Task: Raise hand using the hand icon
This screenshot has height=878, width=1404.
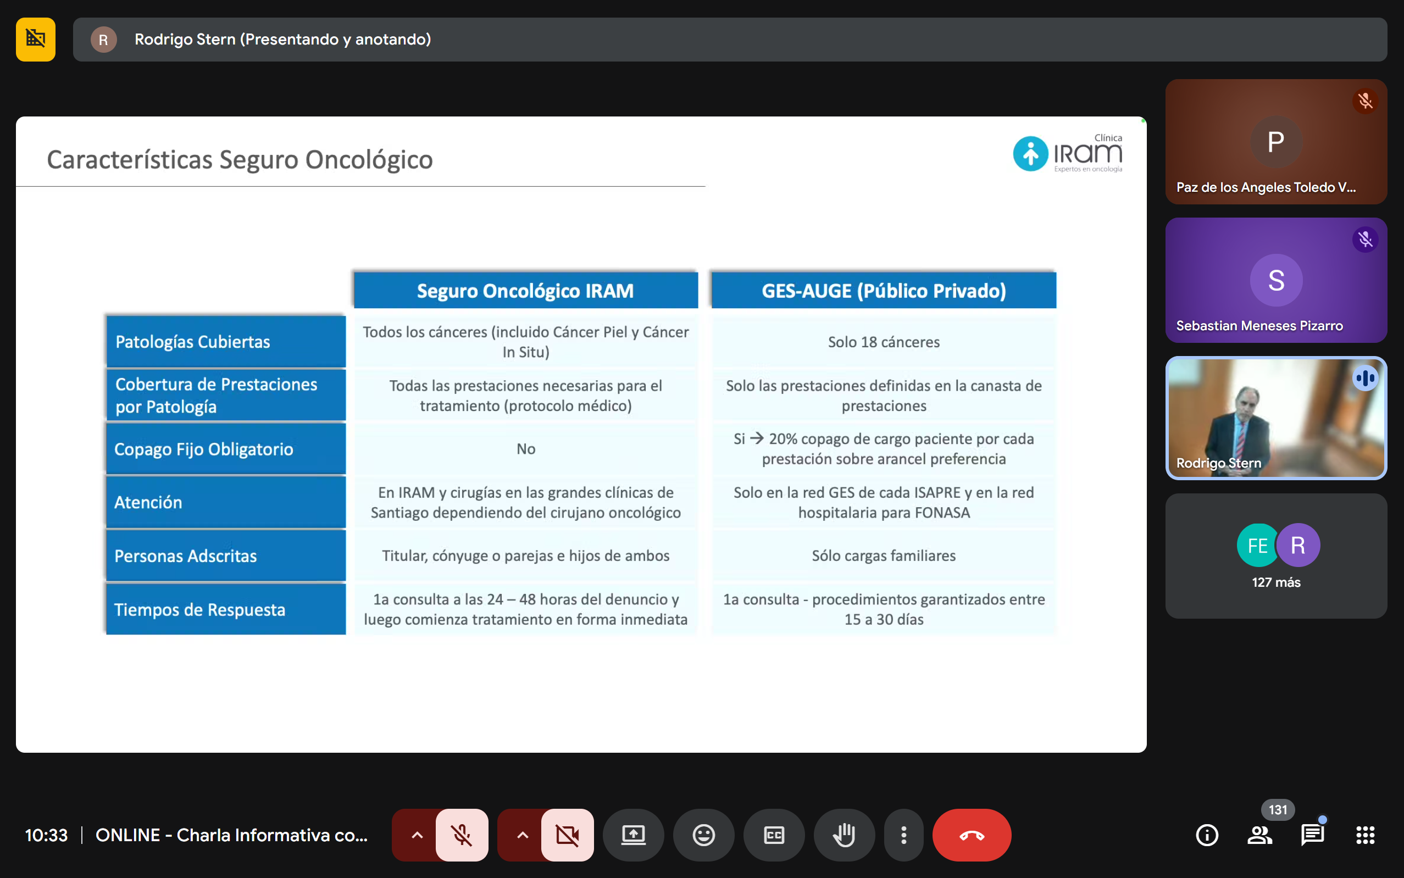Action: point(843,835)
